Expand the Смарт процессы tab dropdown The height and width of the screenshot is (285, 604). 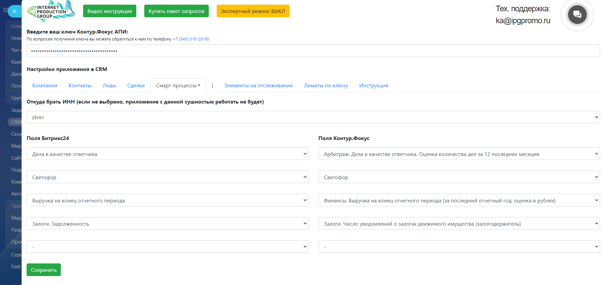[x=178, y=86]
